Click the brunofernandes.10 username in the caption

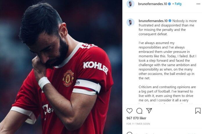153,21
